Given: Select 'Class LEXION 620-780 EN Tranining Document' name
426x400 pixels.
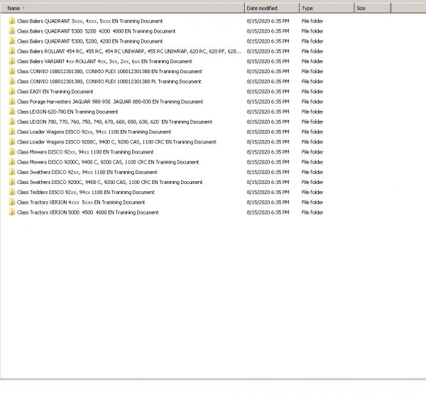Looking at the screenshot, I should 67,112.
